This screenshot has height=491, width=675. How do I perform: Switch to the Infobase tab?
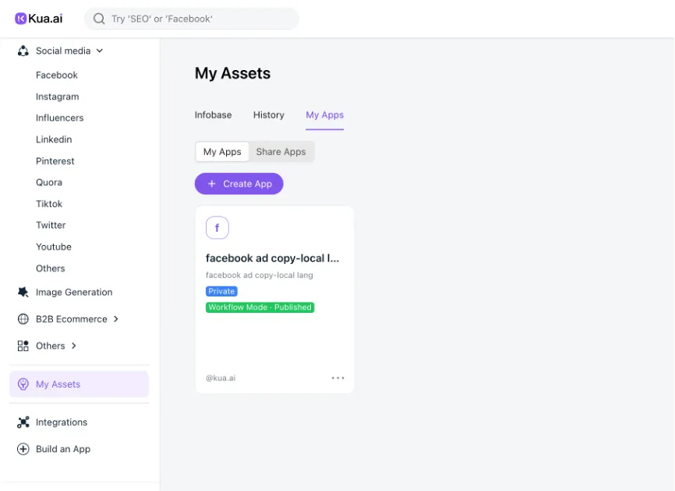[213, 115]
